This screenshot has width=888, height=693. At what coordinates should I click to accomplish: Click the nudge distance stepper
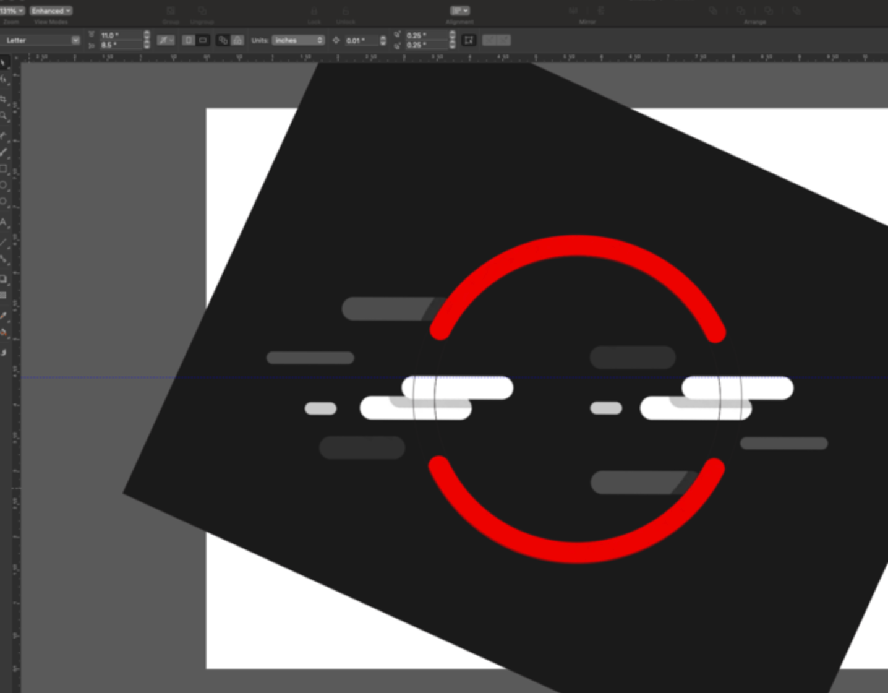[x=383, y=40]
